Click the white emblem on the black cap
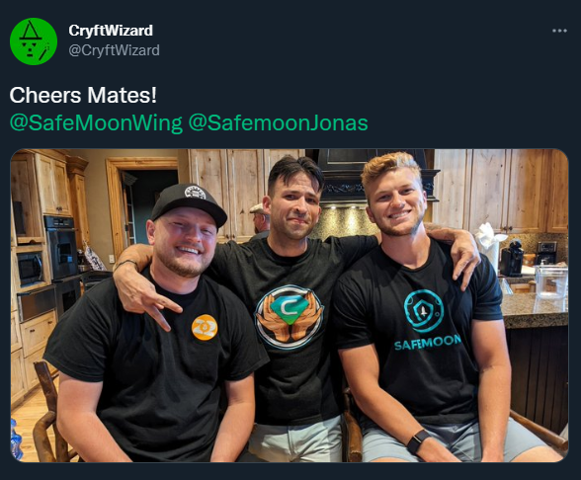The height and width of the screenshot is (480, 581). pyautogui.click(x=195, y=193)
